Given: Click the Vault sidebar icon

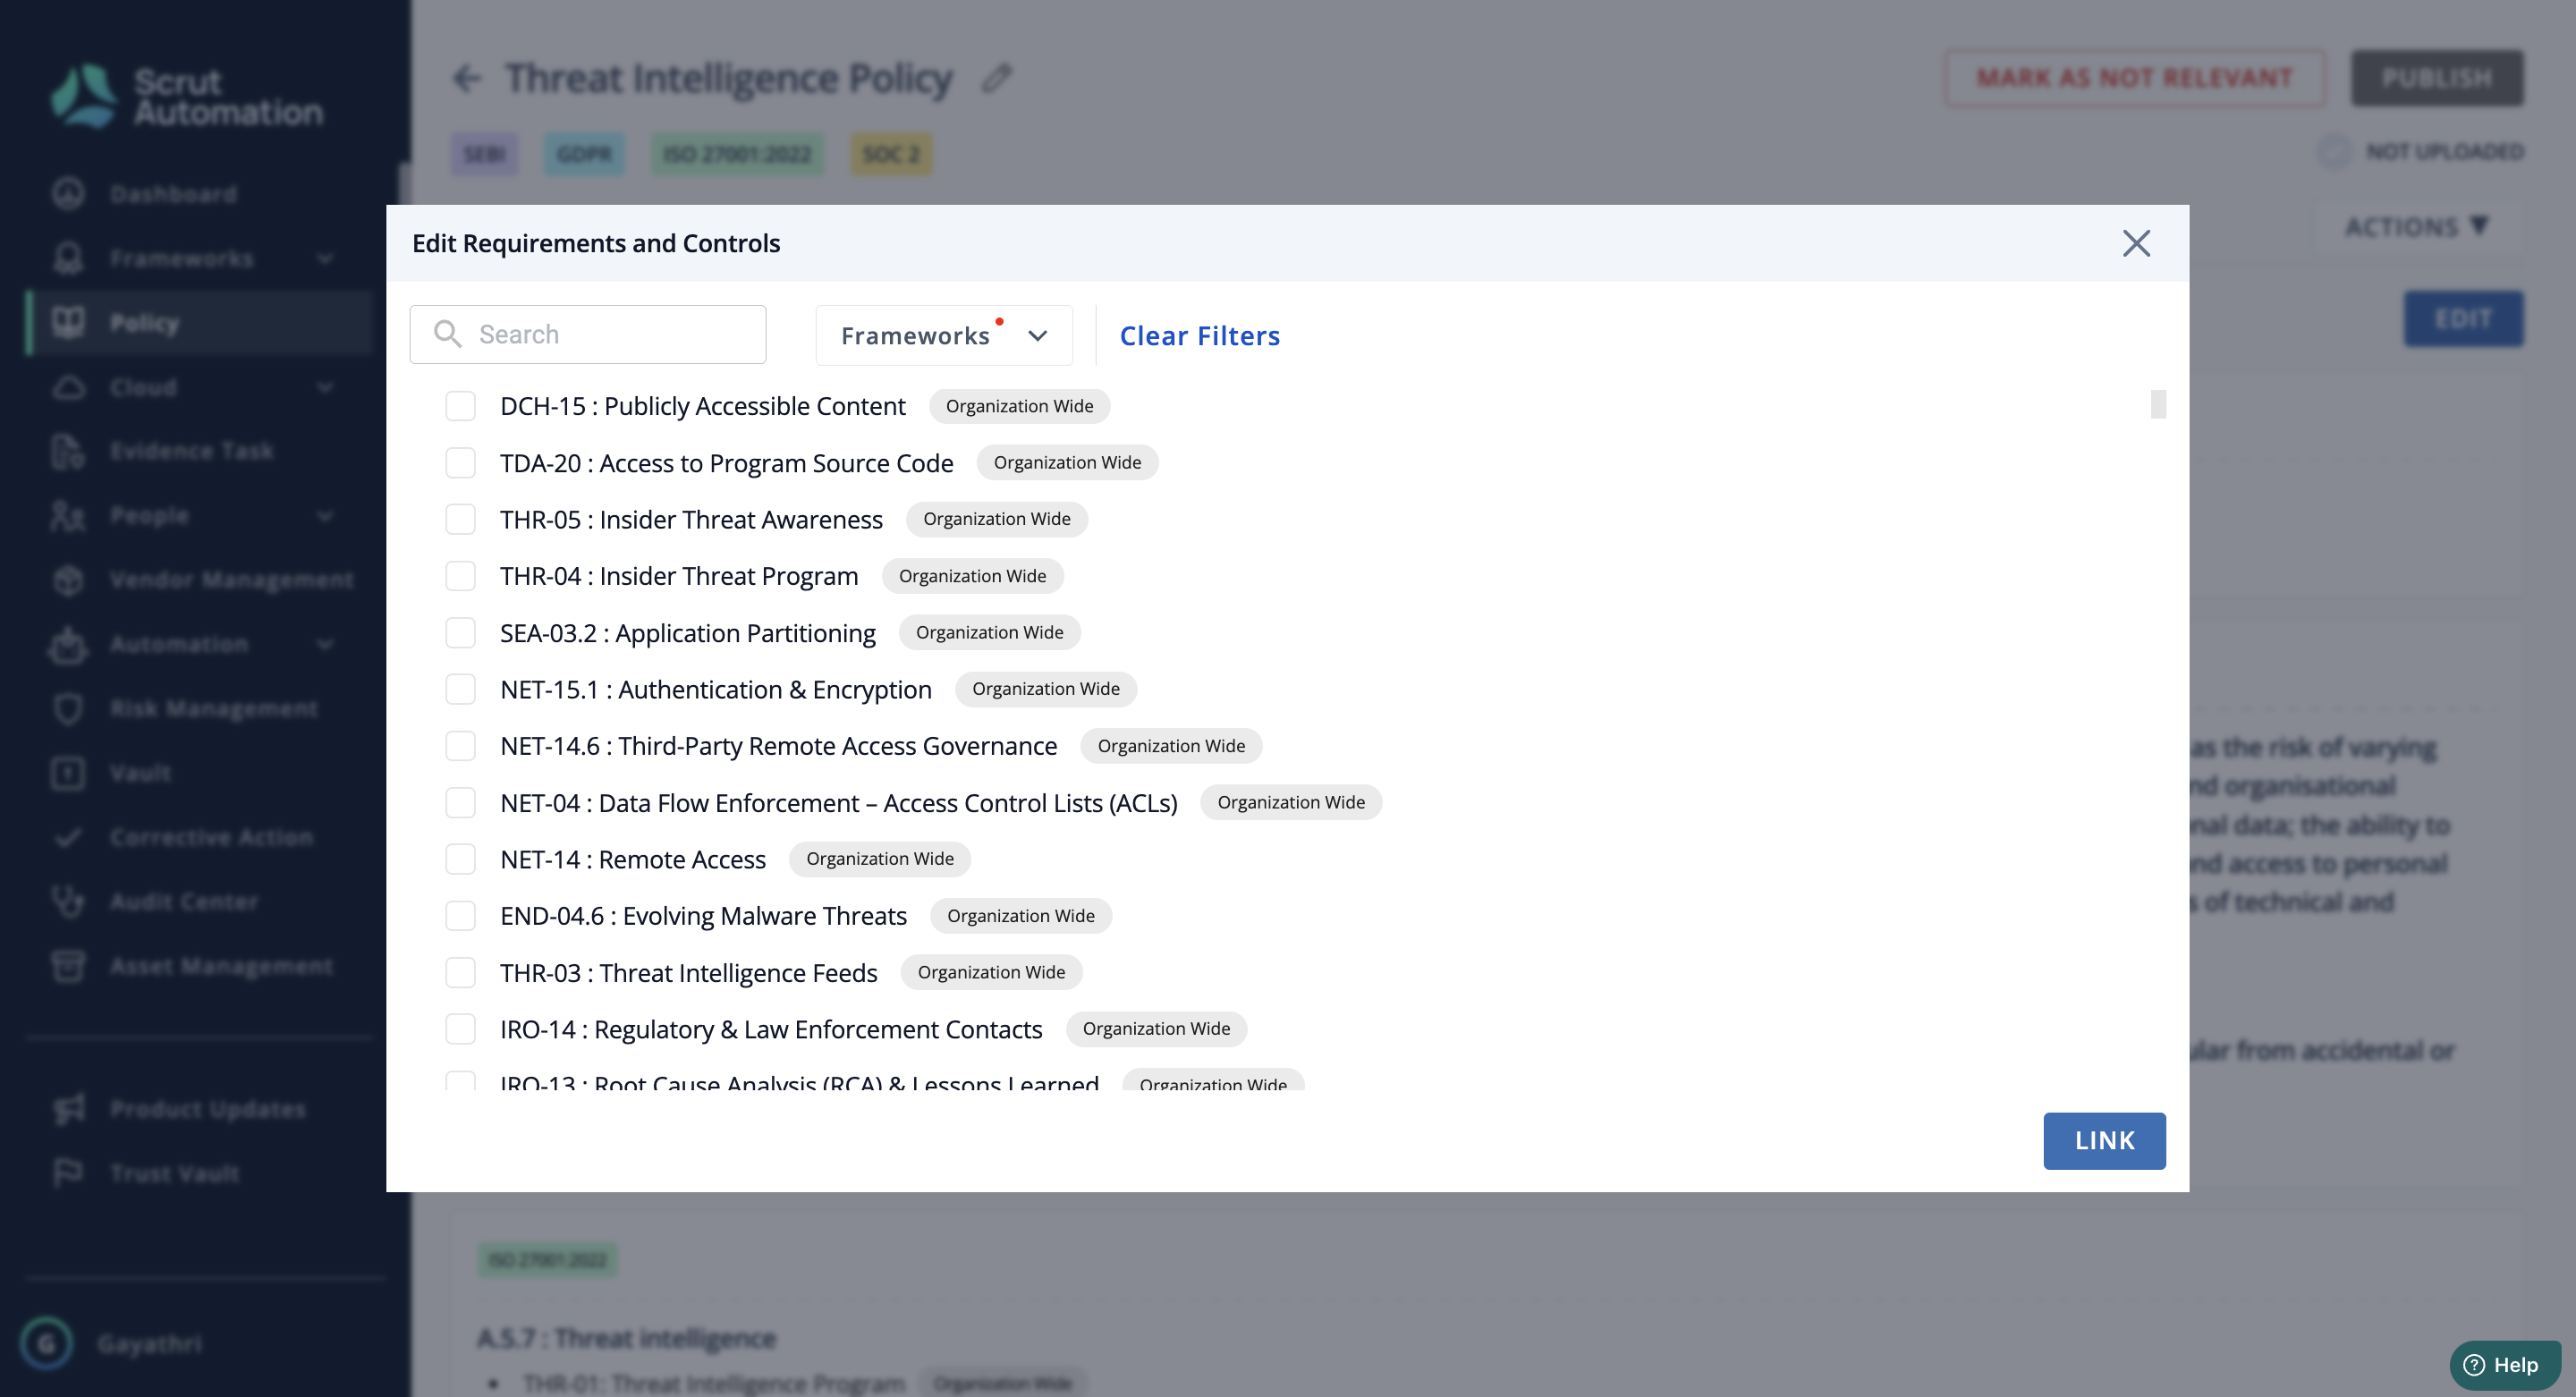Looking at the screenshot, I should click(68, 773).
